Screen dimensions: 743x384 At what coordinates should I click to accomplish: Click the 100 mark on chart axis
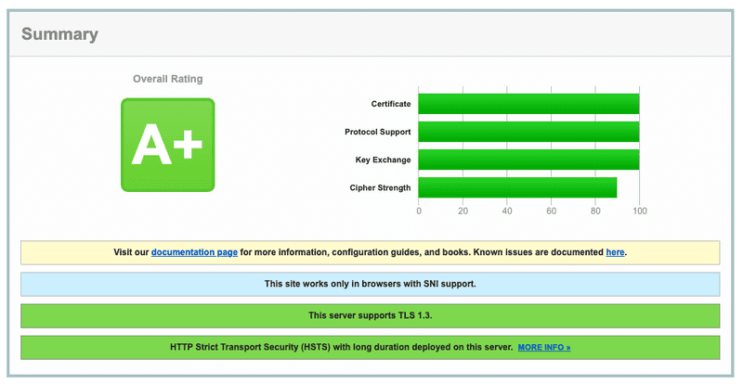point(639,211)
